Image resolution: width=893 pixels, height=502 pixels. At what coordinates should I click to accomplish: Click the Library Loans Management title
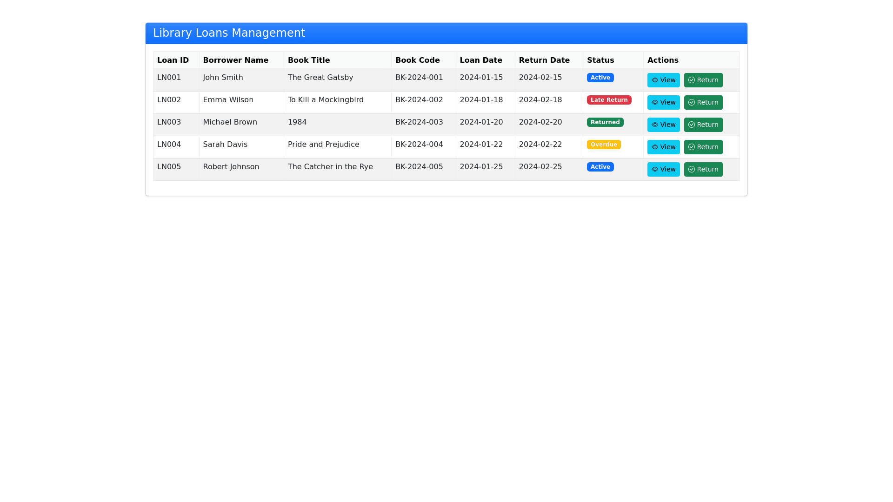coord(229,33)
